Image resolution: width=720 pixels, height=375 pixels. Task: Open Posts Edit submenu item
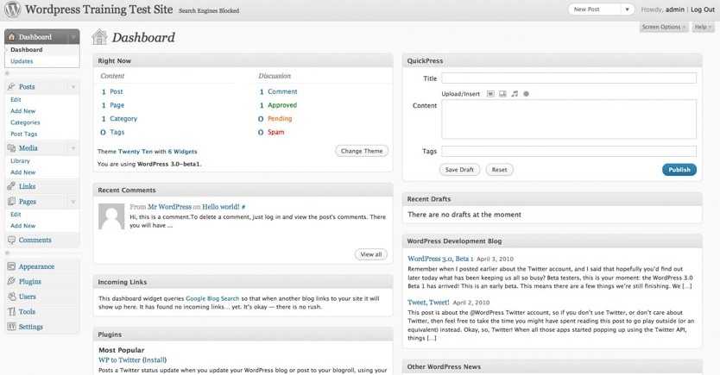coord(16,99)
